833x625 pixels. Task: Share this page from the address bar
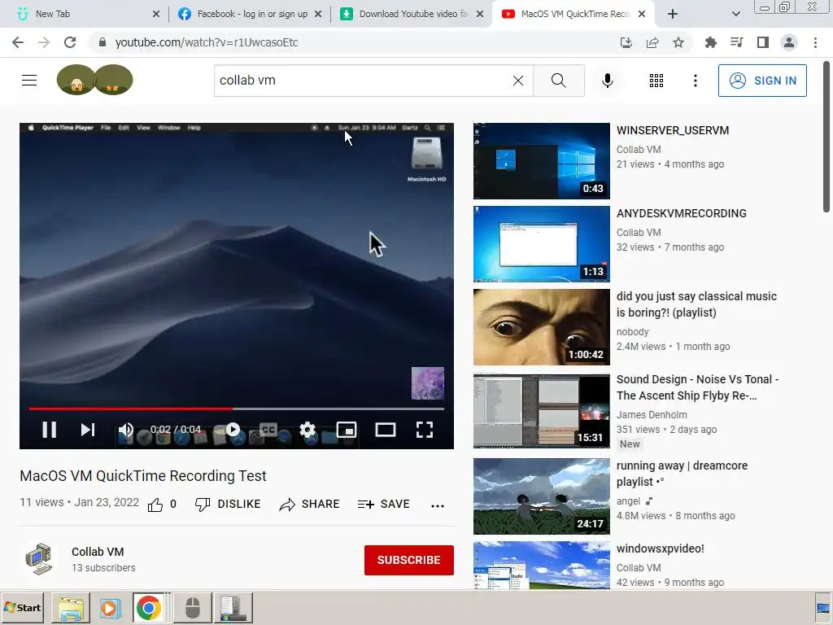point(652,42)
